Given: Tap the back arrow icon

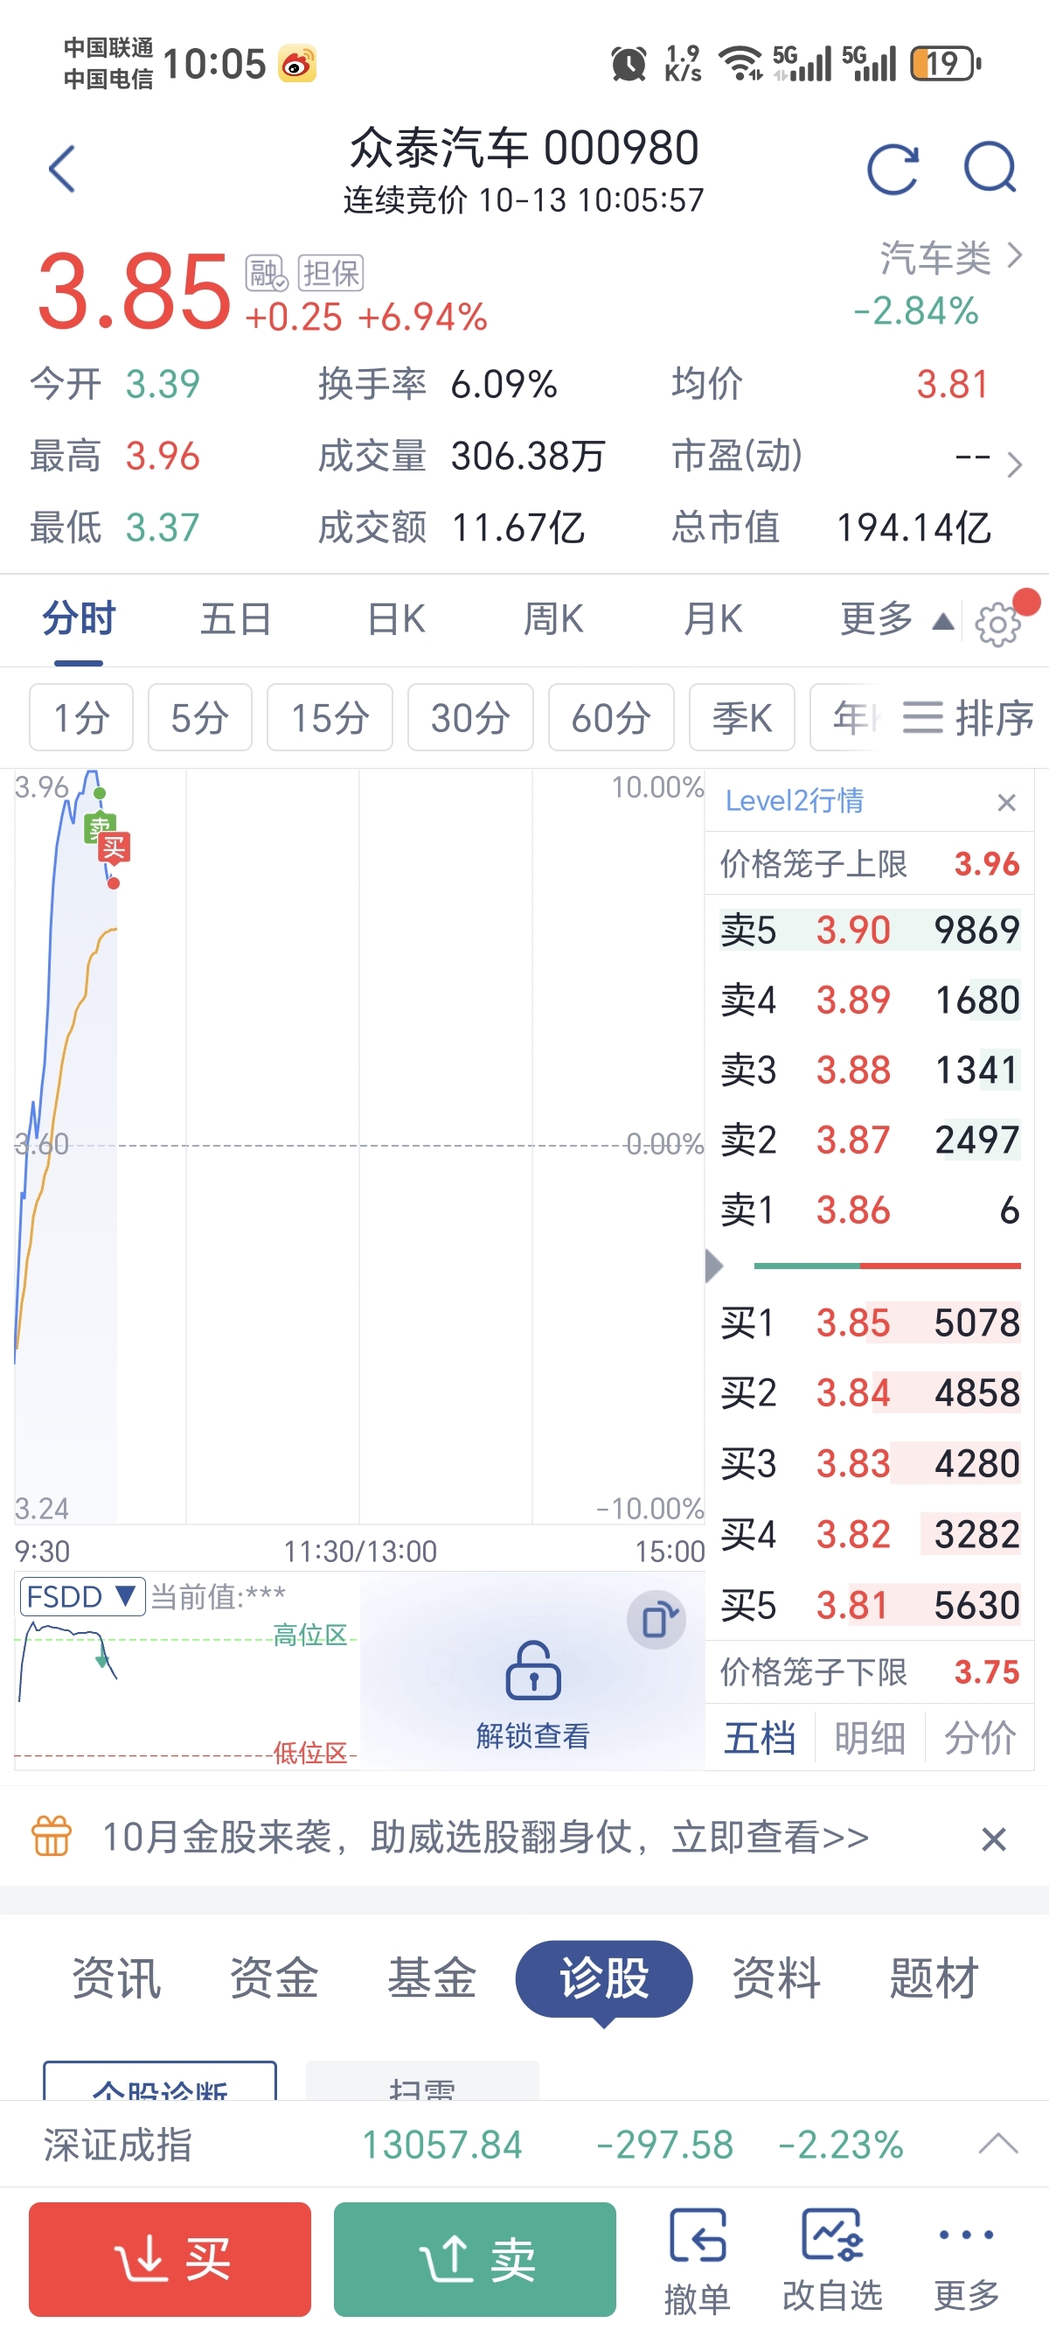Looking at the screenshot, I should point(61,169).
